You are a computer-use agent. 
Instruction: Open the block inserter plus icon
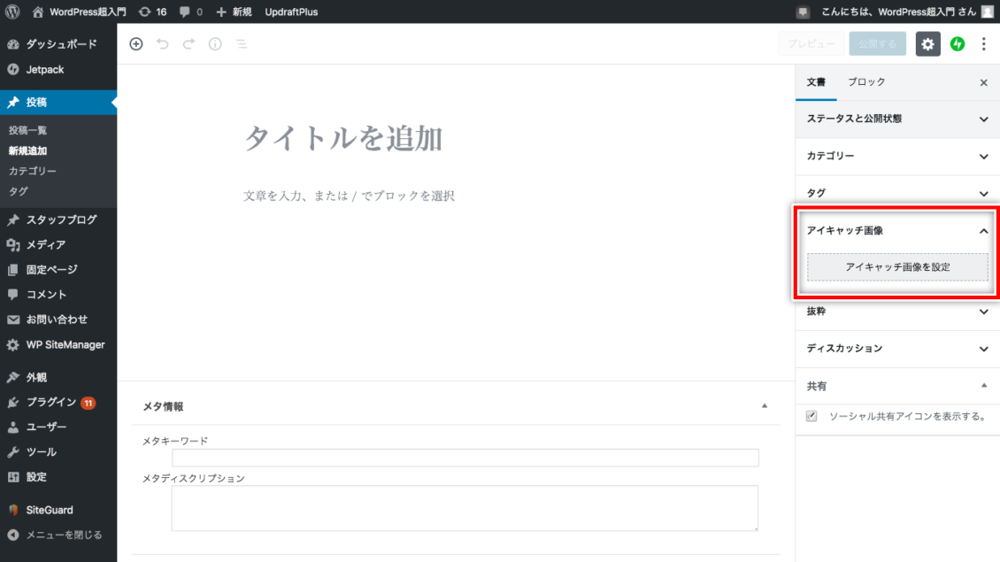pyautogui.click(x=135, y=43)
